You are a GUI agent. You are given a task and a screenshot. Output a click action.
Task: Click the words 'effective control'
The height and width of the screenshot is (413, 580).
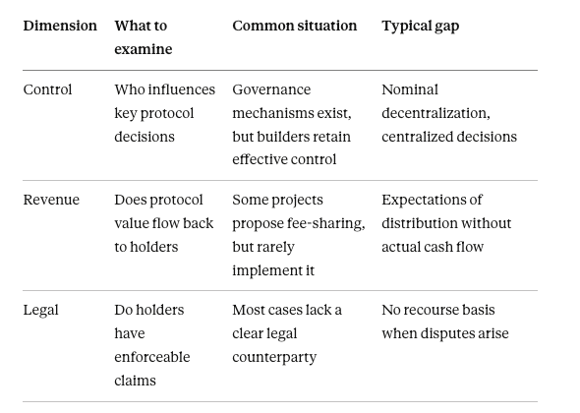point(284,159)
